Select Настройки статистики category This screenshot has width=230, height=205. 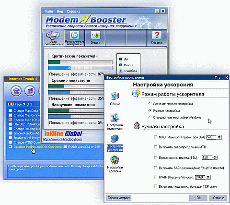[115, 121]
